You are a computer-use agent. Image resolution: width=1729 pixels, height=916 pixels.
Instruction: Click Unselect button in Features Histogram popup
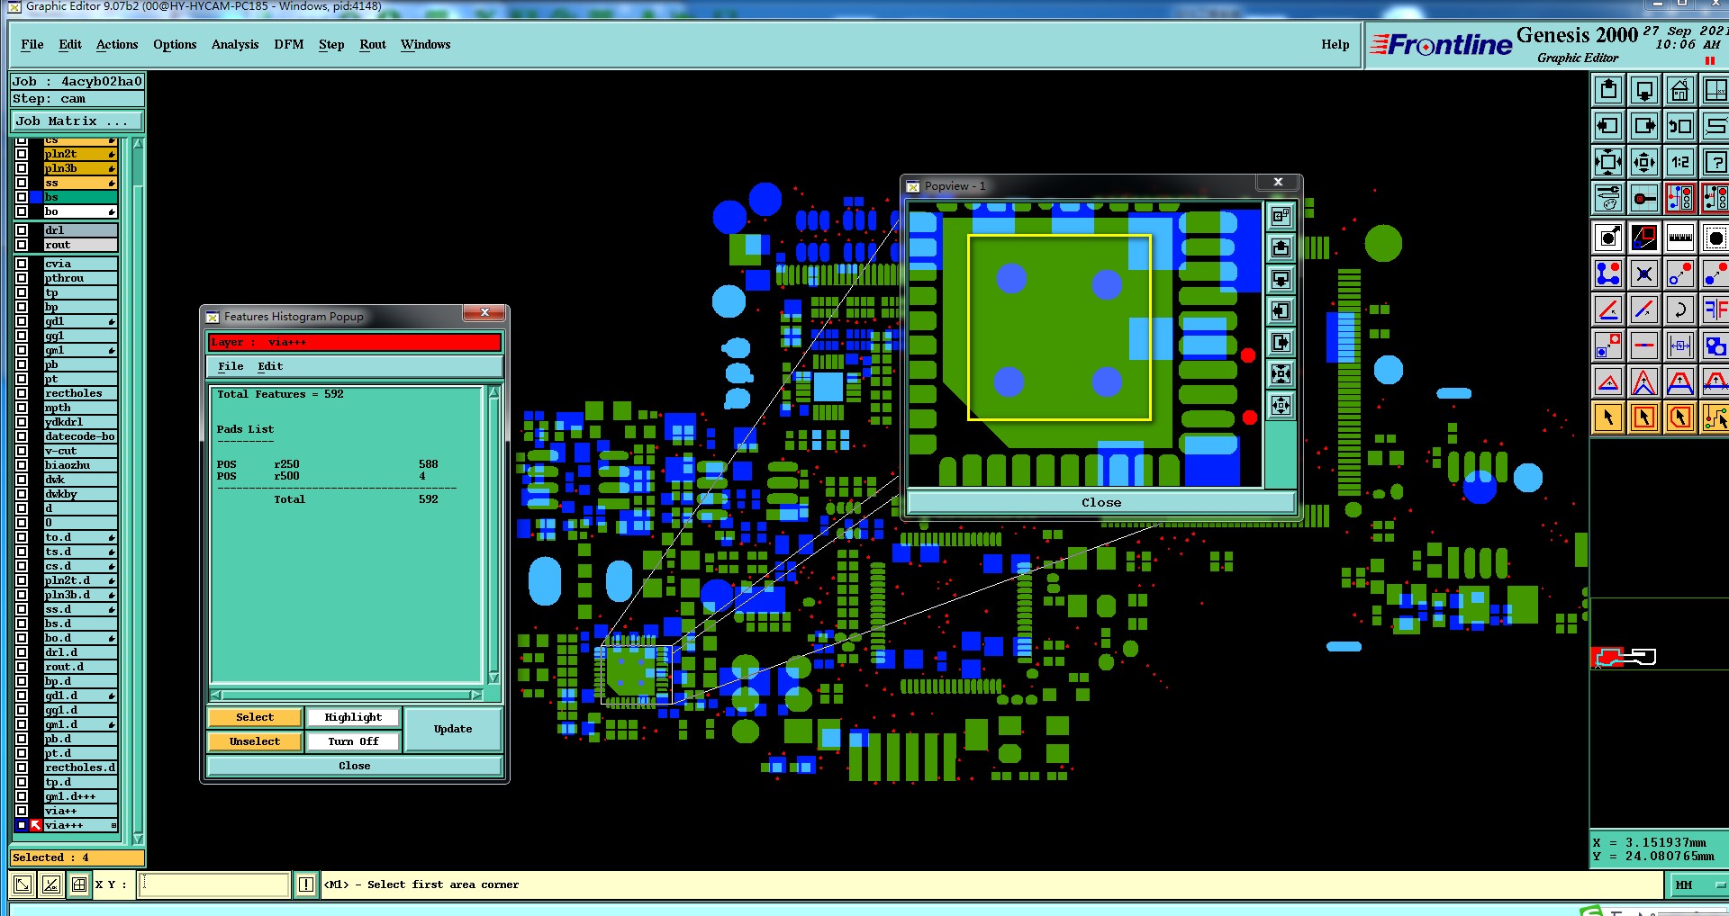click(x=255, y=741)
